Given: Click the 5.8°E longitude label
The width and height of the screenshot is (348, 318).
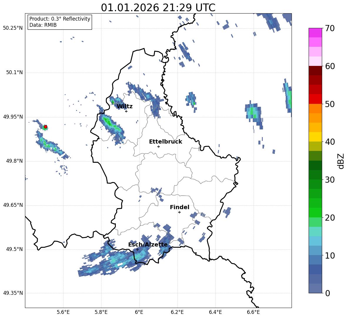Looking at the screenshot, I should coord(101,312).
